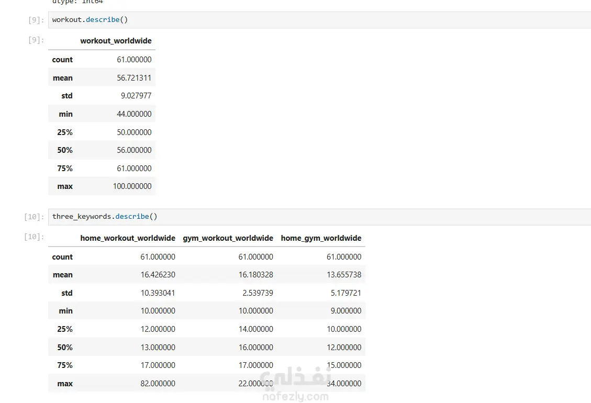Click the workout 50% value 56.000000
The width and height of the screenshot is (591, 403).
click(x=134, y=150)
